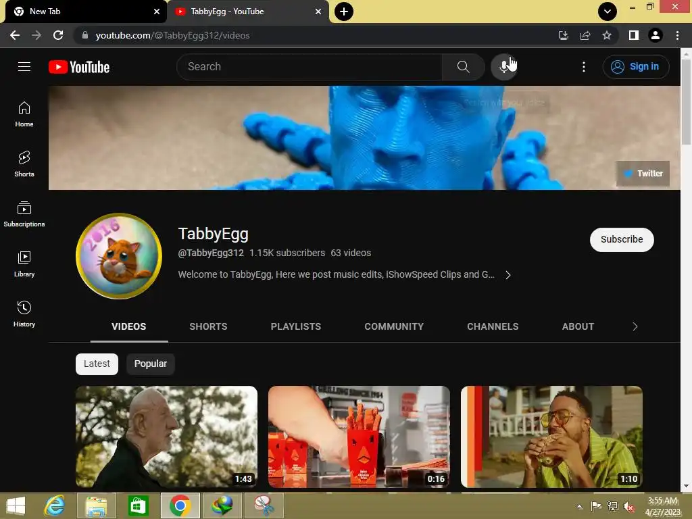Click the Chrome taskbar icon

180,505
